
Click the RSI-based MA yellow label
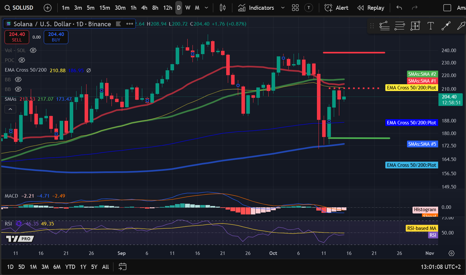[422, 228]
